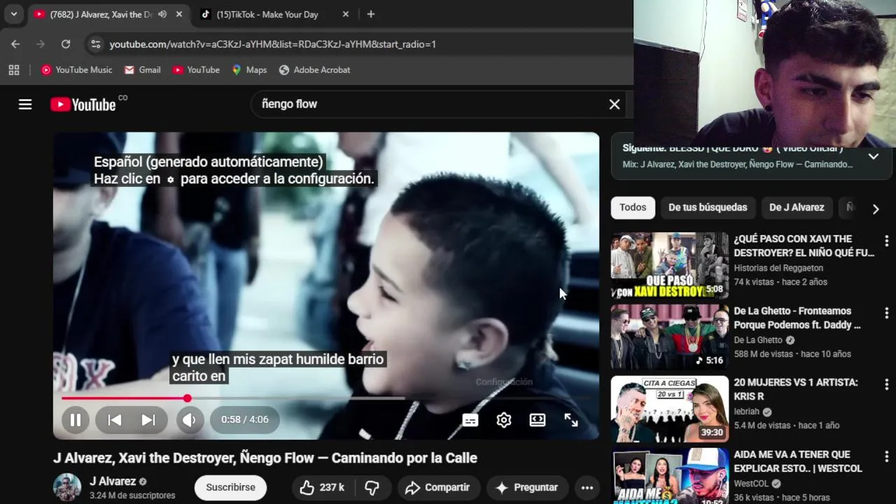Mute the tab using speaker icon
The height and width of the screenshot is (504, 896).
pos(162,14)
